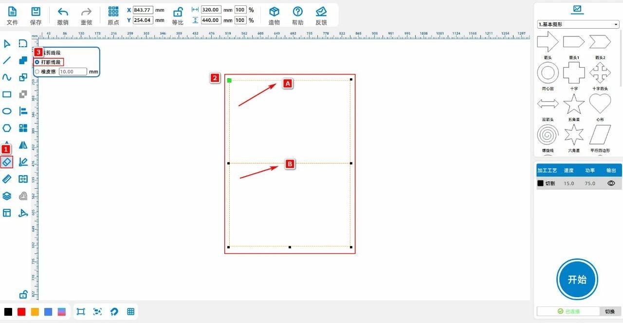Choose the ellipse drawing tool

[7, 111]
